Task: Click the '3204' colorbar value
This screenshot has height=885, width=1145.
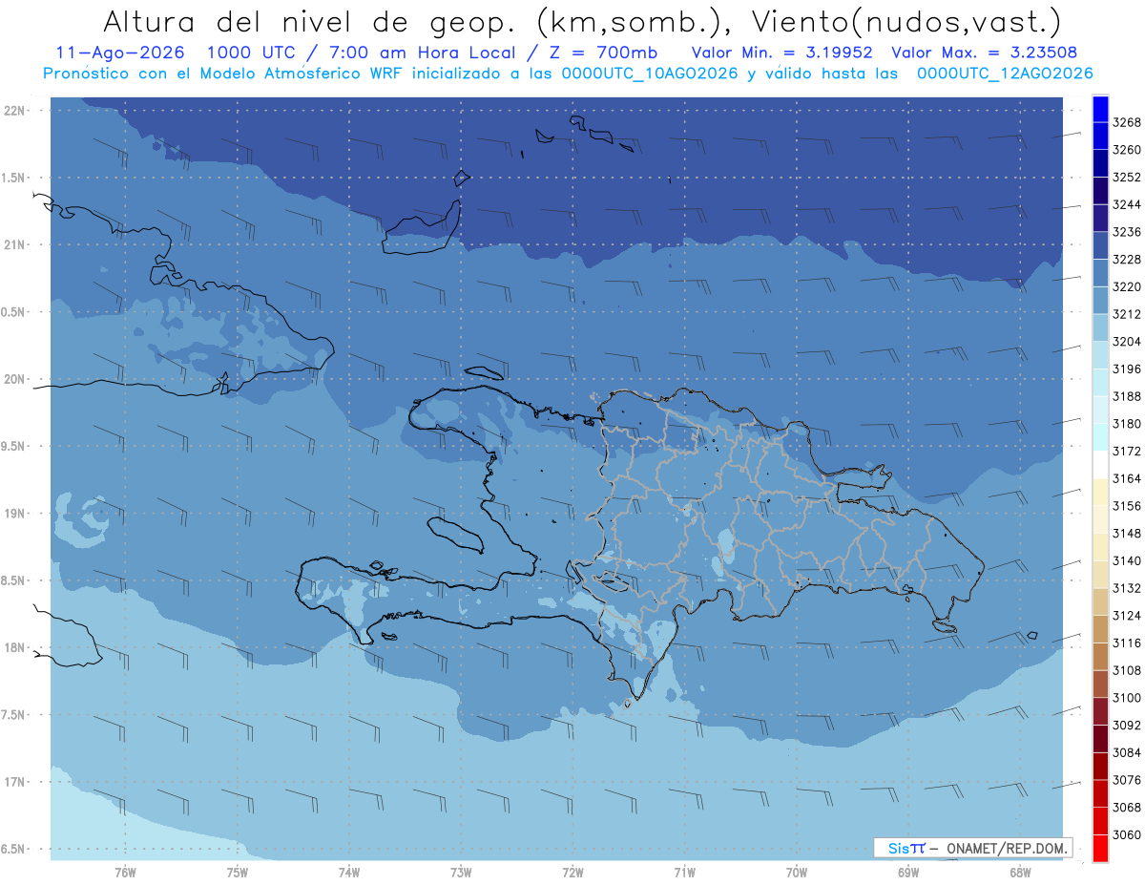Action: pos(1127,342)
